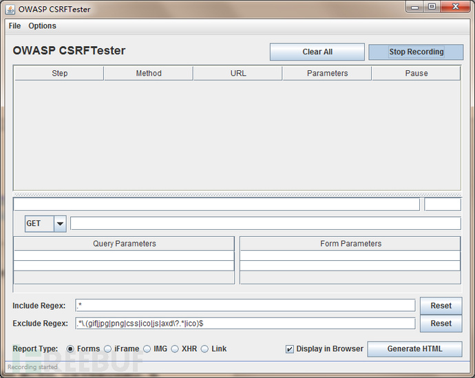Viewport: 475px width, 378px height.
Task: Open the Options menu
Action: pos(42,26)
